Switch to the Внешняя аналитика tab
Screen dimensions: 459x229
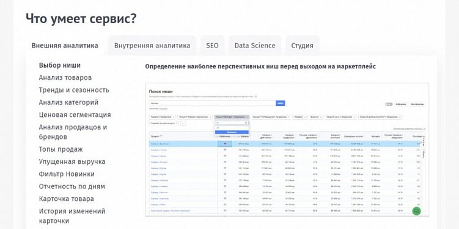(x=65, y=46)
